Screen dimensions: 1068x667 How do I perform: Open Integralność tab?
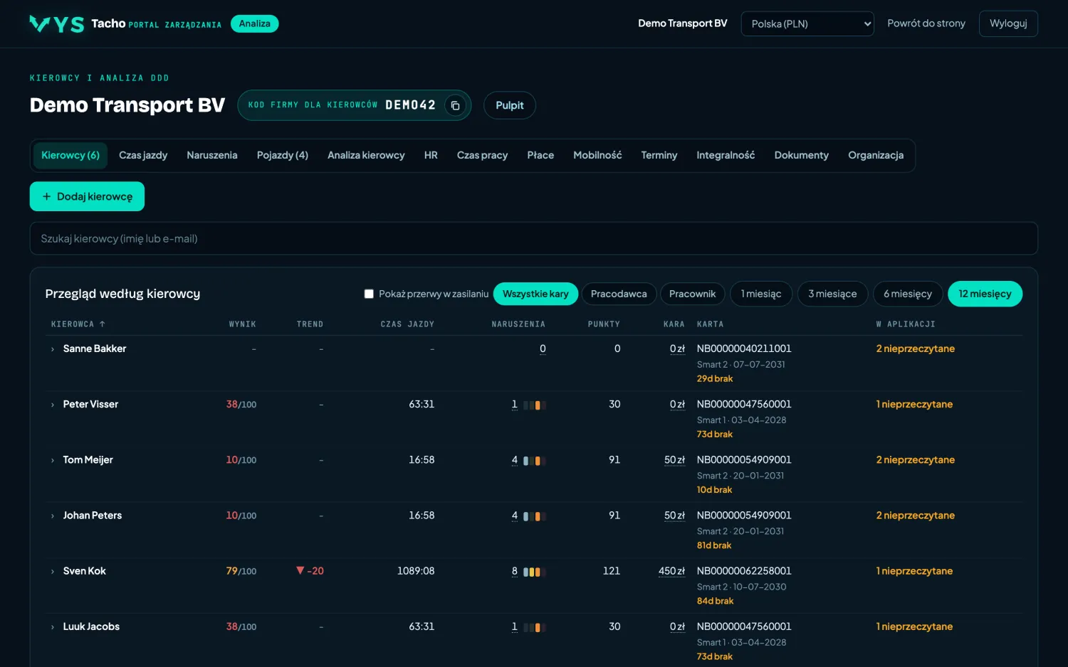(726, 155)
